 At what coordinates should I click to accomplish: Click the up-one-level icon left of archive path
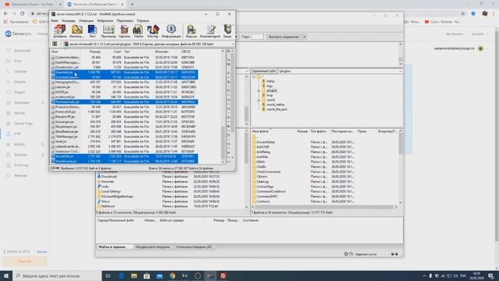[55, 44]
